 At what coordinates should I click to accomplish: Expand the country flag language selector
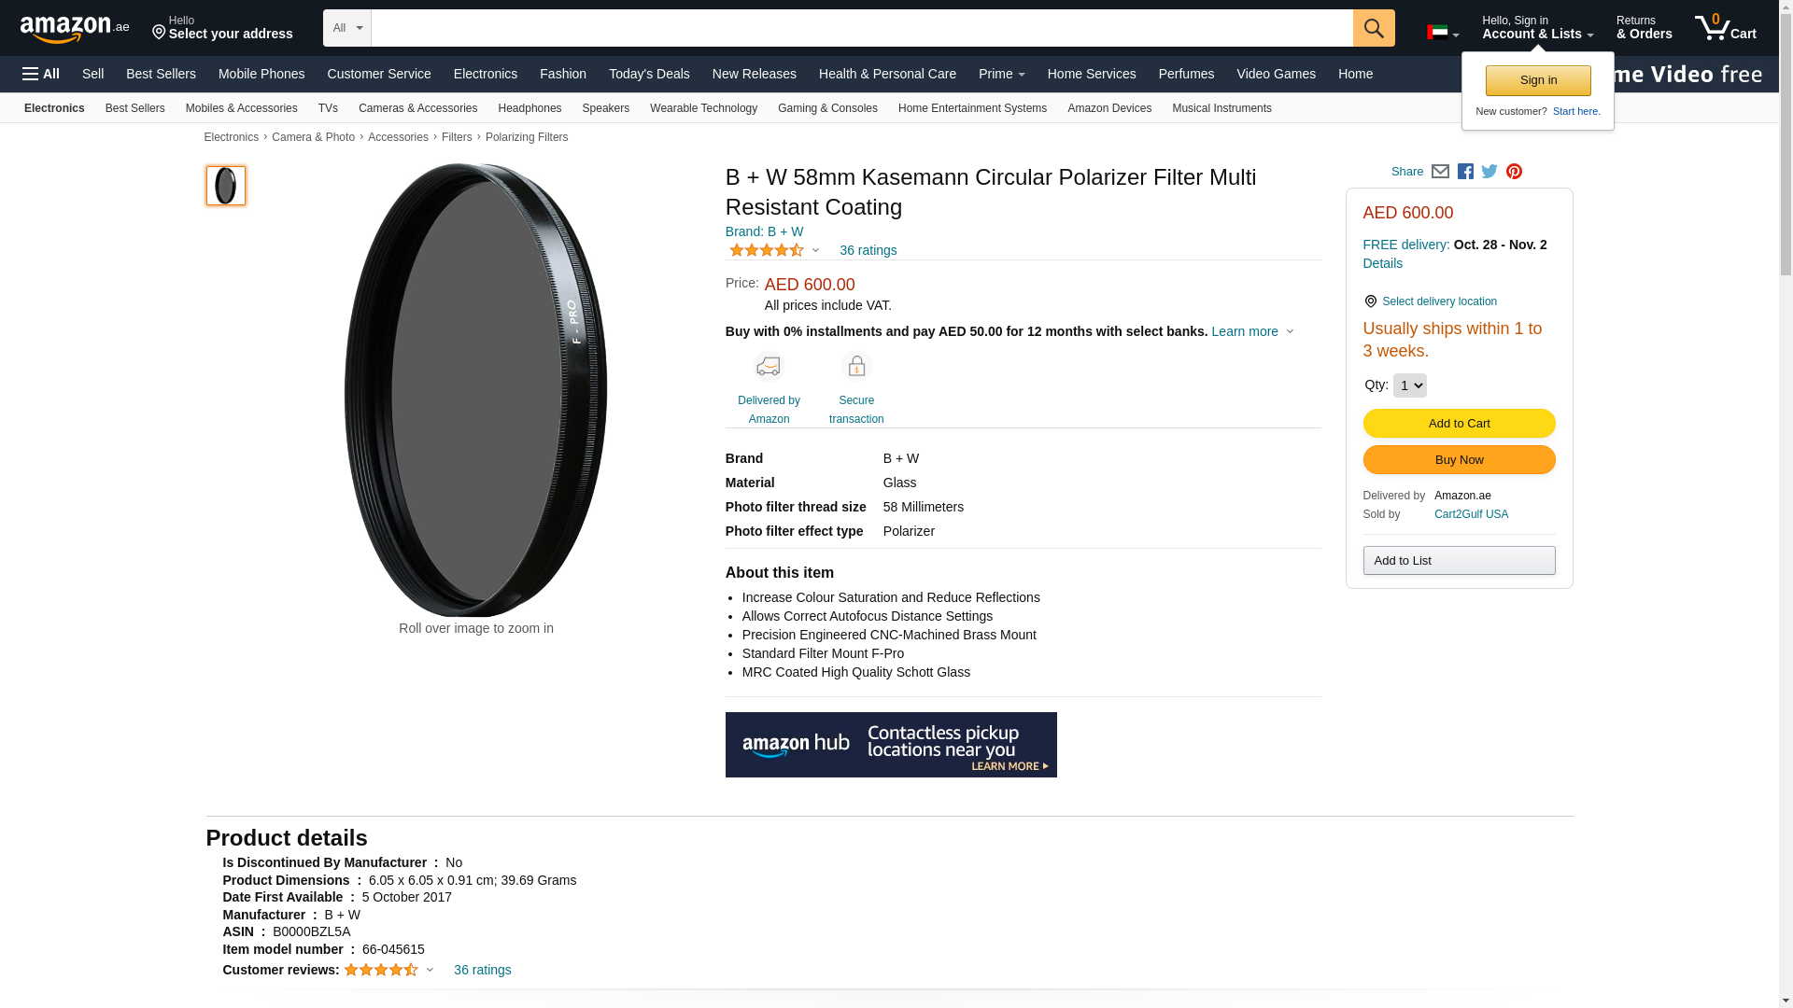[x=1442, y=34]
